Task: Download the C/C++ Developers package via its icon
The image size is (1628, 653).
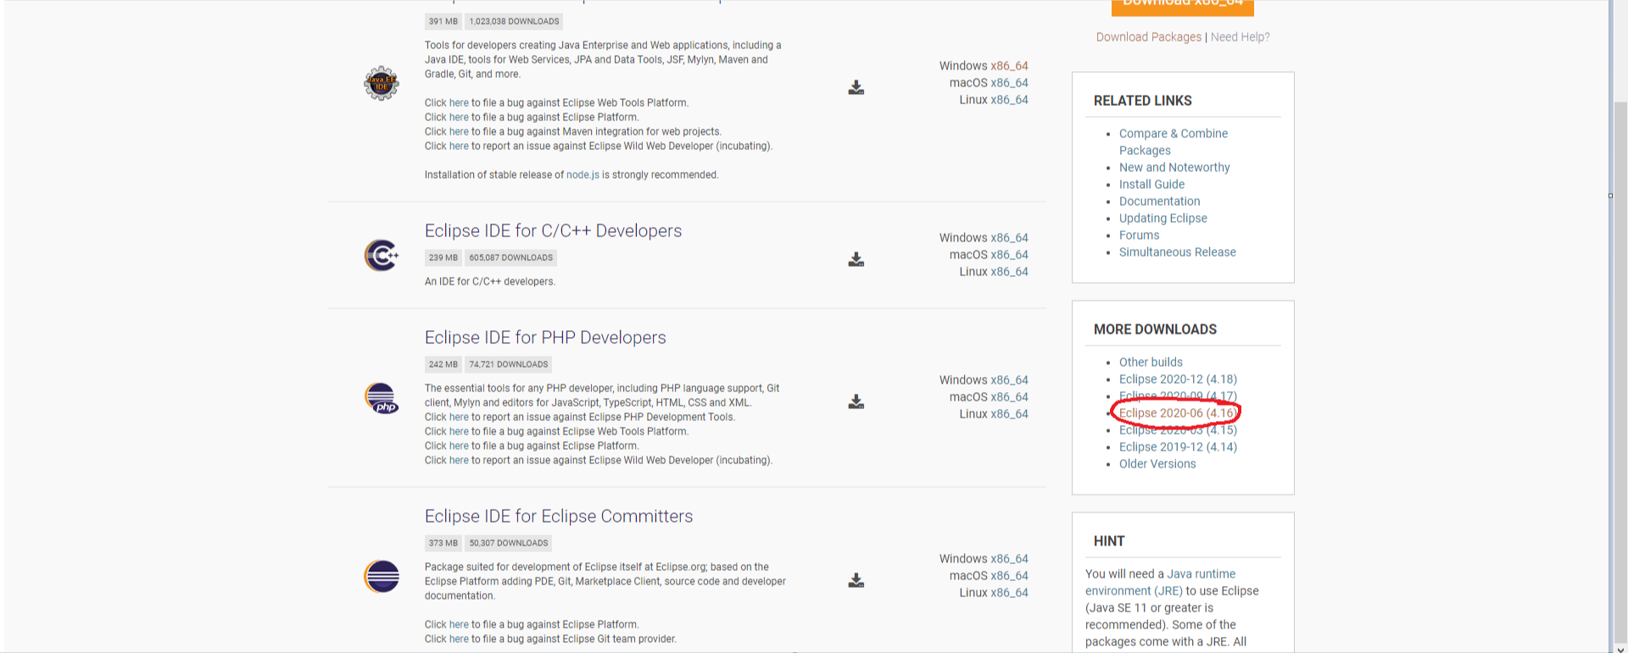Action: (x=856, y=259)
